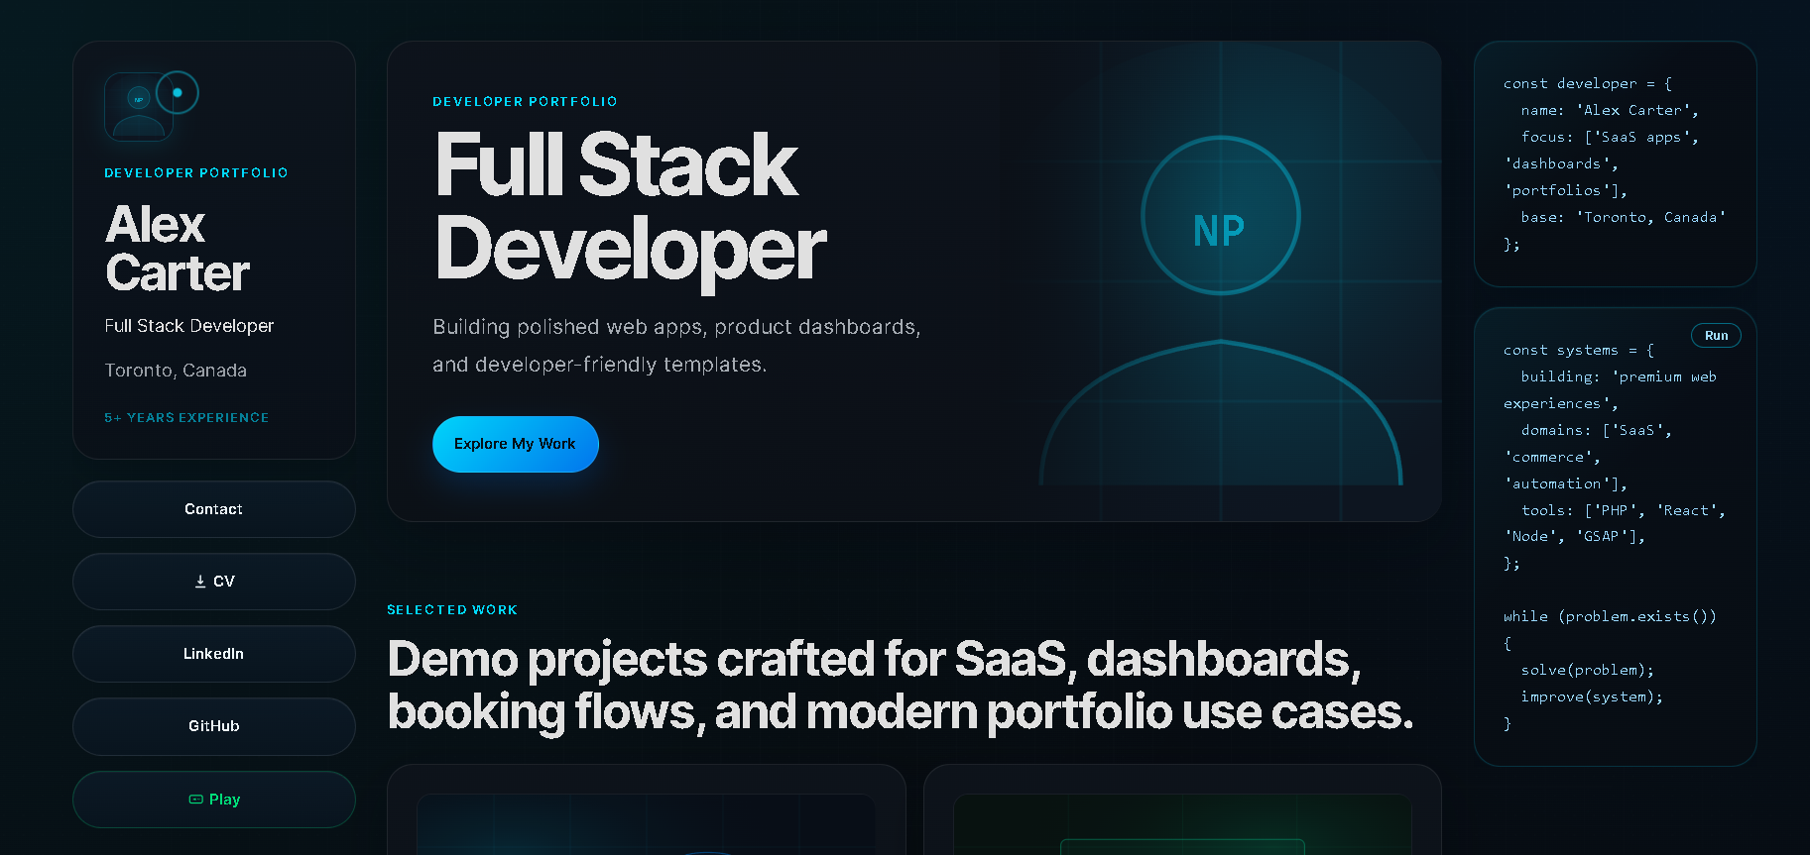Click the NP avatar circle in hero

click(x=1220, y=215)
